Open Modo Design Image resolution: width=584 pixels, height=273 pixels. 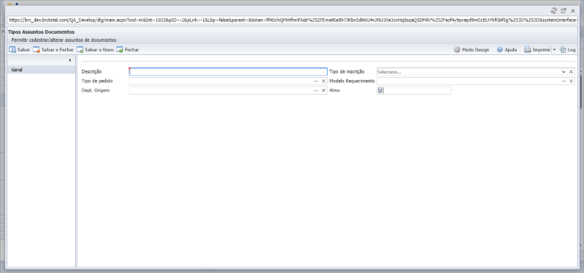pos(471,50)
